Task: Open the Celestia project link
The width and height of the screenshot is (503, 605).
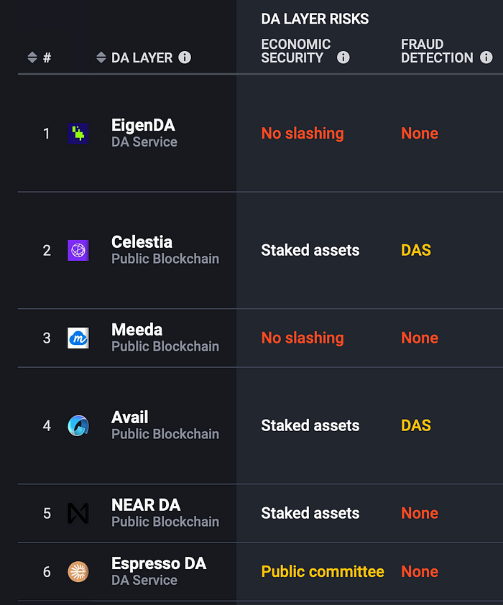Action: (142, 242)
